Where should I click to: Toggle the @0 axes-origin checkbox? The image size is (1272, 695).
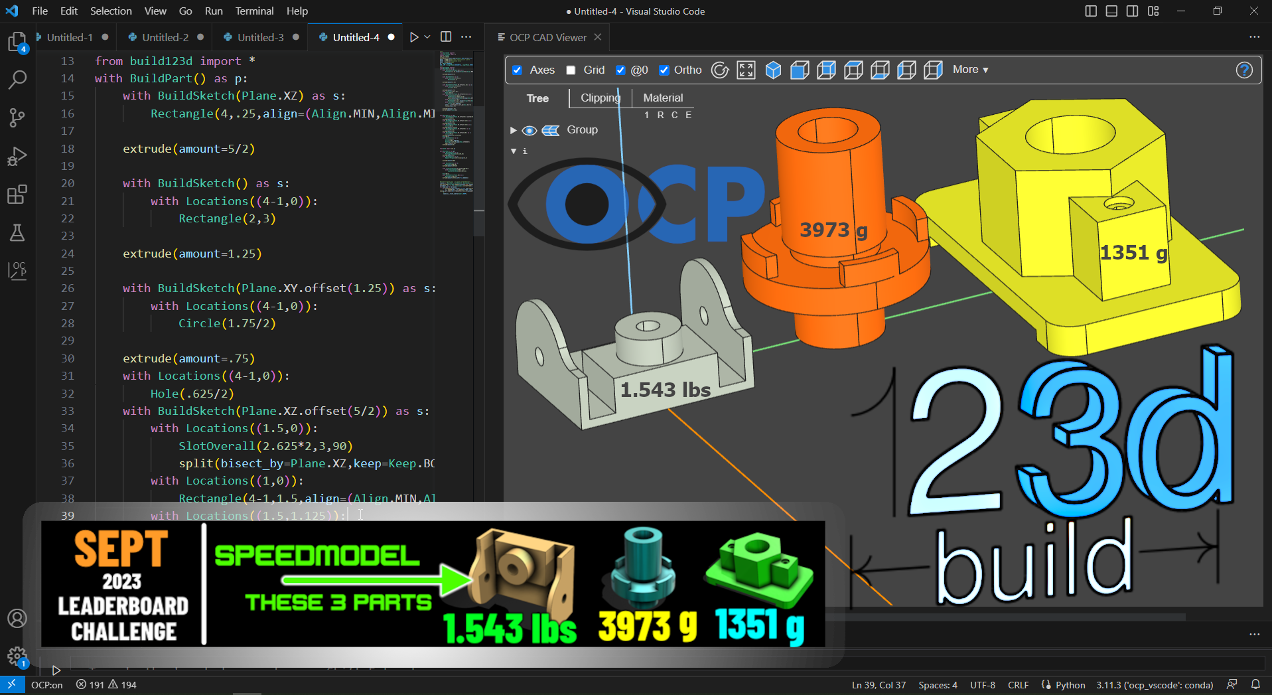620,70
